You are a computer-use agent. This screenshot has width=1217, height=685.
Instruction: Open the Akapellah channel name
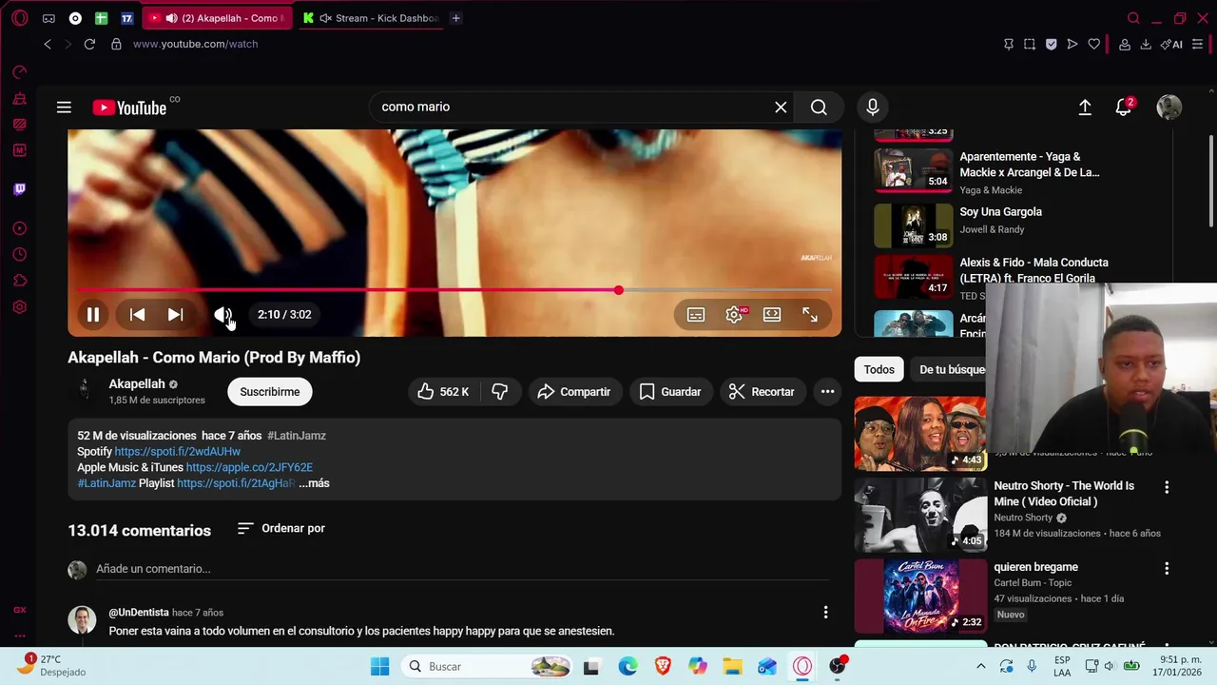tap(137, 384)
